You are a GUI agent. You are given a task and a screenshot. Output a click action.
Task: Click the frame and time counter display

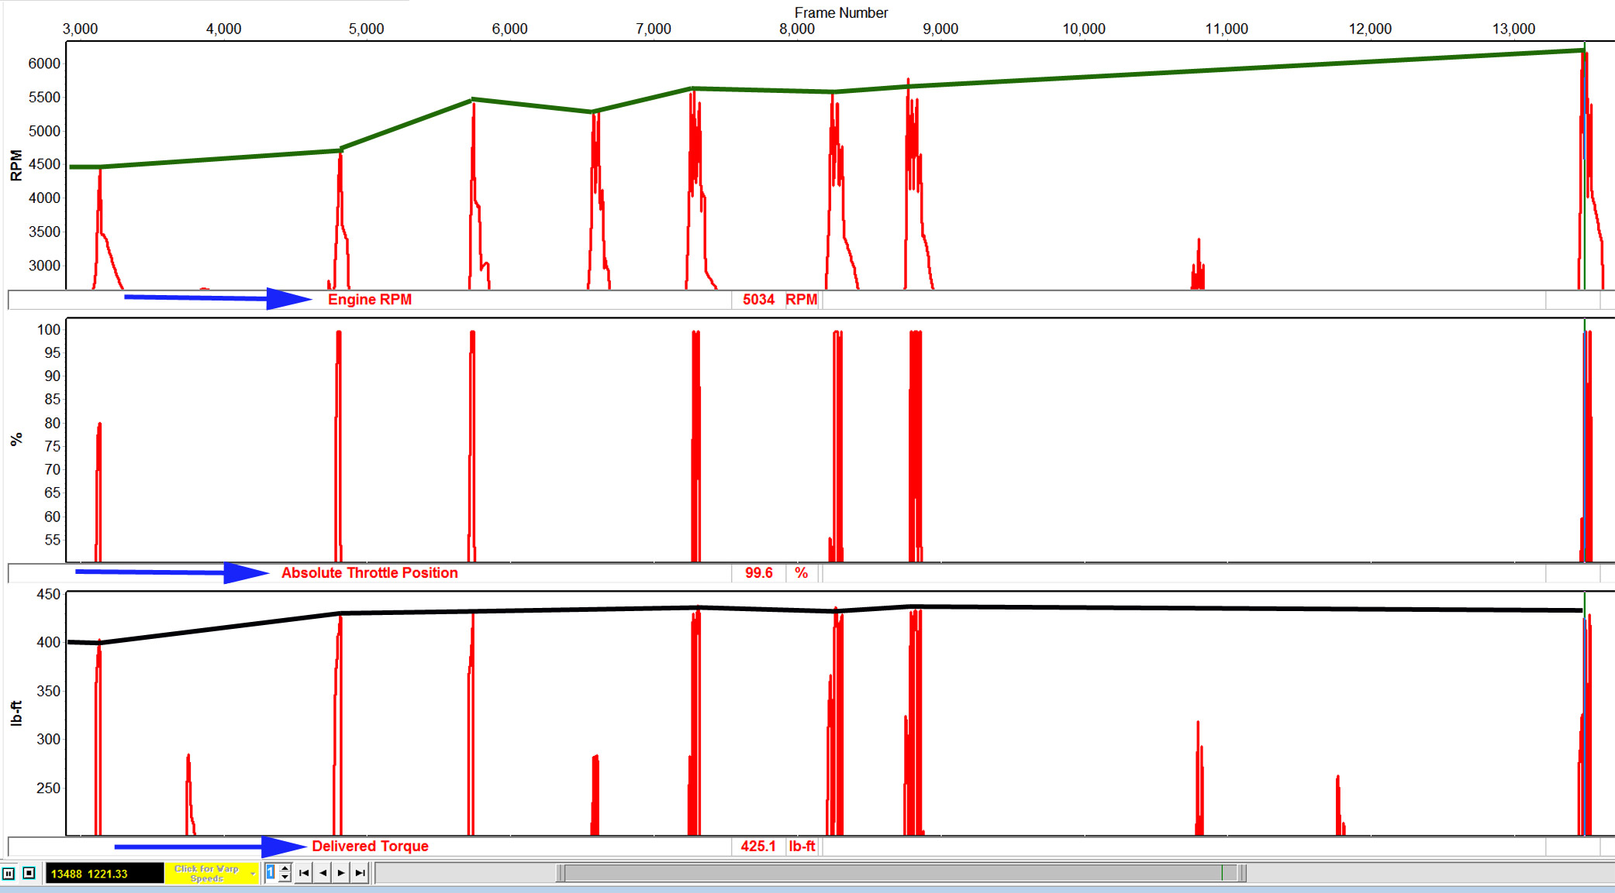pos(104,874)
